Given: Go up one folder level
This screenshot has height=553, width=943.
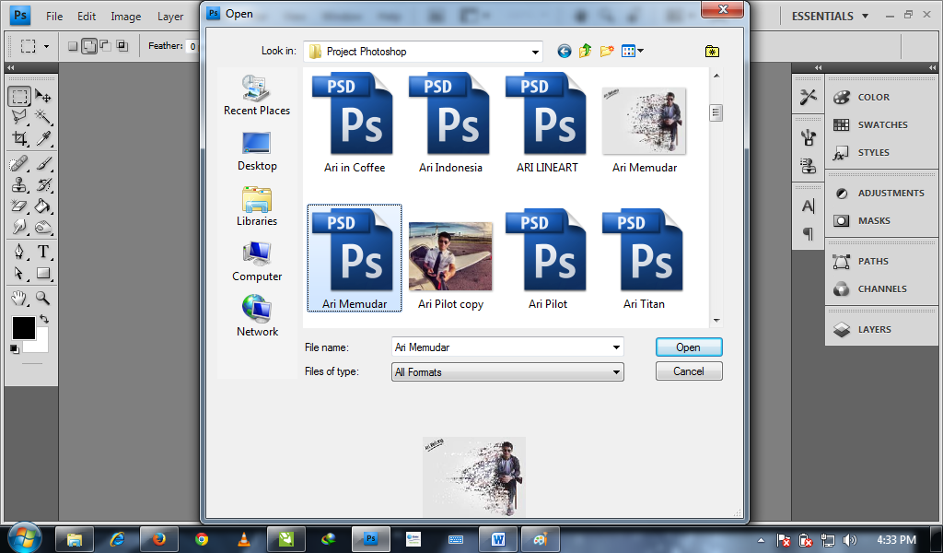Looking at the screenshot, I should pos(585,51).
